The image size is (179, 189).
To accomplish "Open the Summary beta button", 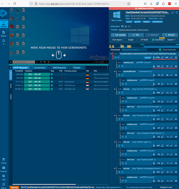I will pos(158,40).
